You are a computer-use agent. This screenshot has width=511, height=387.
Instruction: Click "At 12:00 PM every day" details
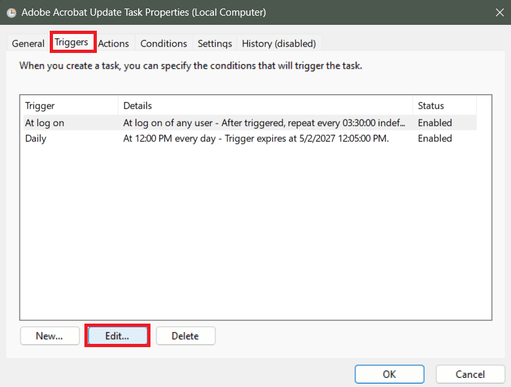[256, 139]
